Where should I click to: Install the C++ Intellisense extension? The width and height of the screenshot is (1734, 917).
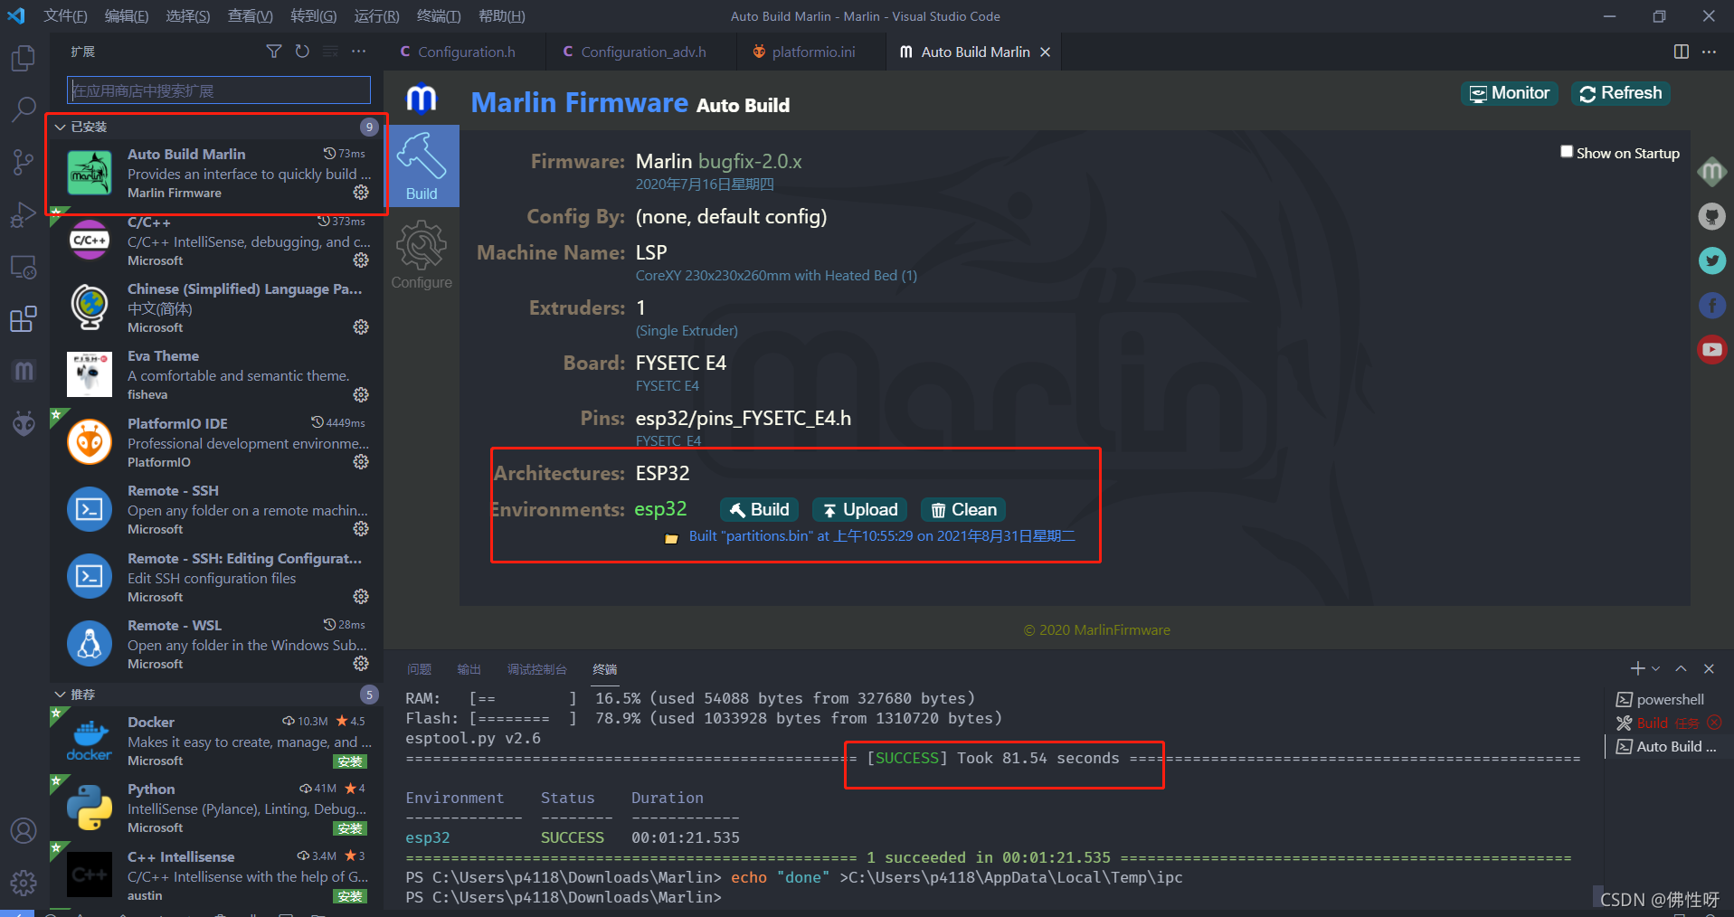(x=350, y=896)
